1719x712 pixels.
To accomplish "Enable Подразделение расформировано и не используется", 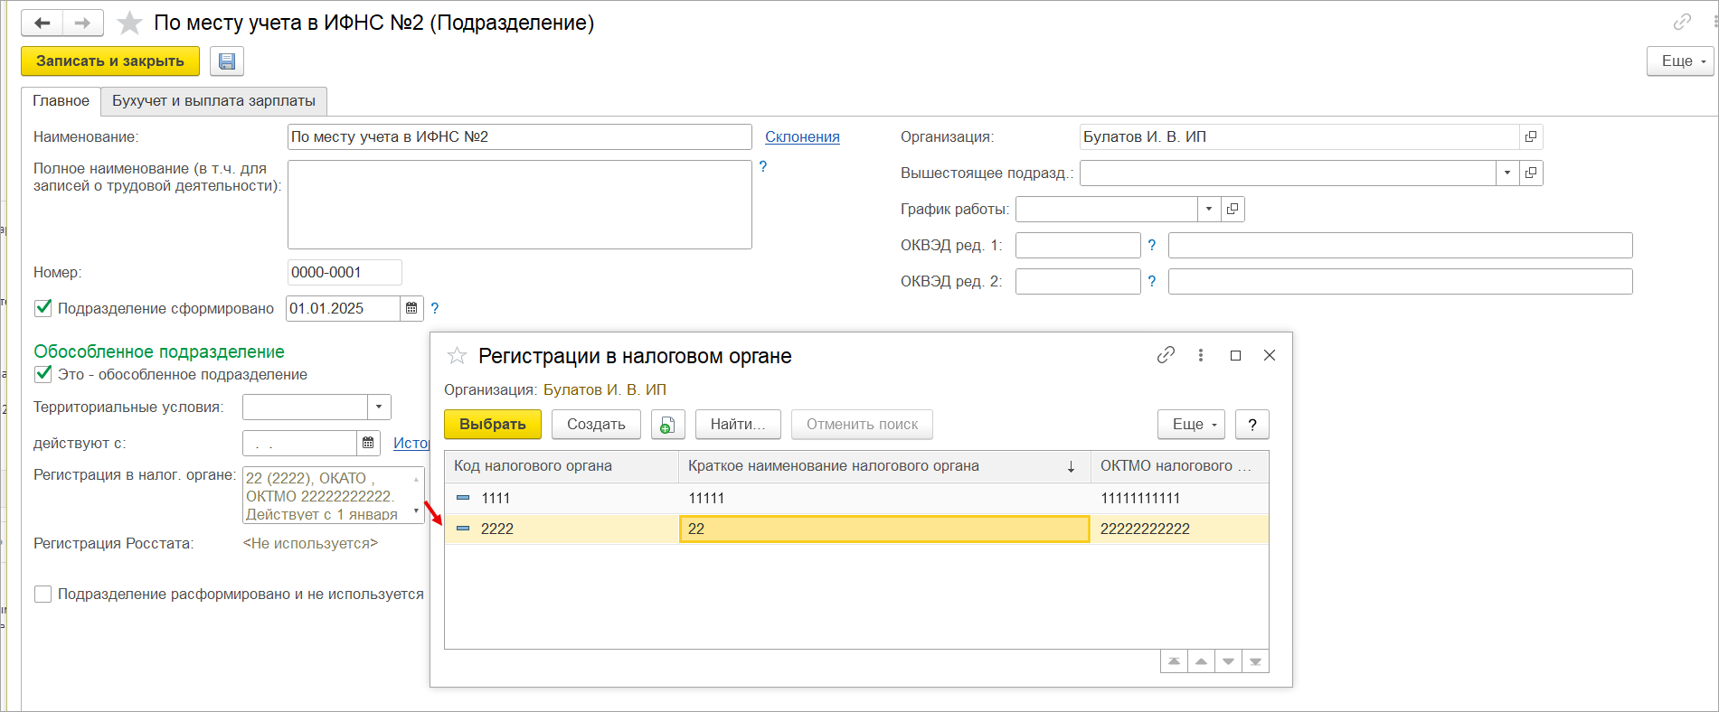I will (43, 594).
